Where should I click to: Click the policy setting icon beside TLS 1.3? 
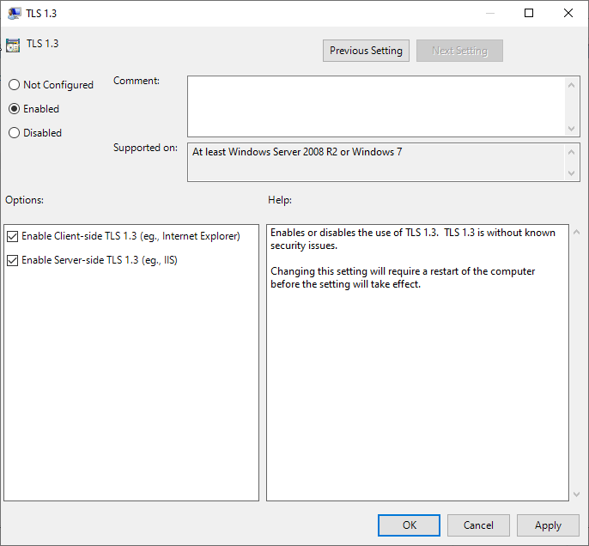coord(13,45)
